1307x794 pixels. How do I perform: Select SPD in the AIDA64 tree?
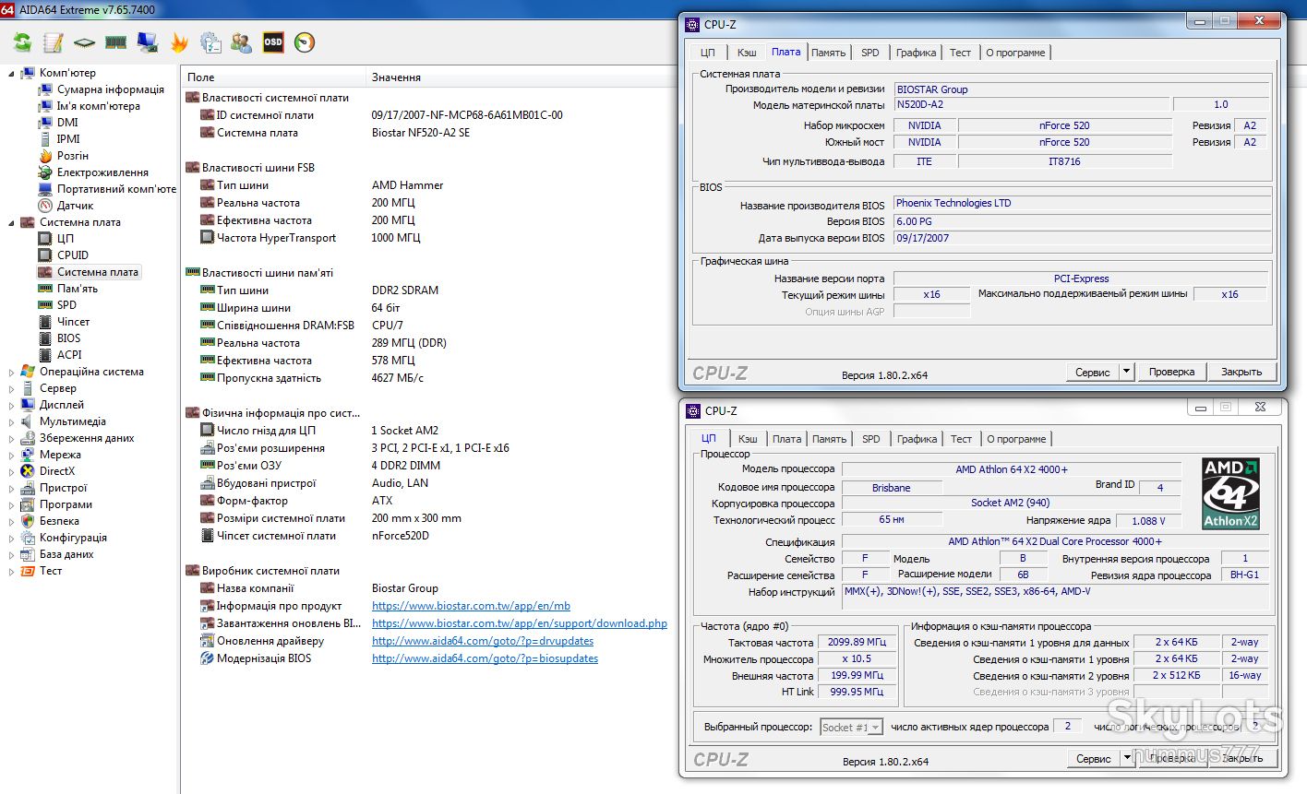coord(66,305)
